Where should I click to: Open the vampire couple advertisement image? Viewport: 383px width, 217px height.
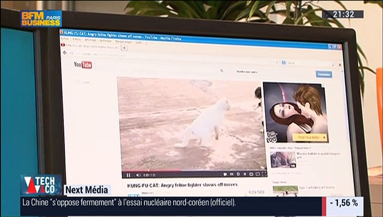[x=295, y=112]
